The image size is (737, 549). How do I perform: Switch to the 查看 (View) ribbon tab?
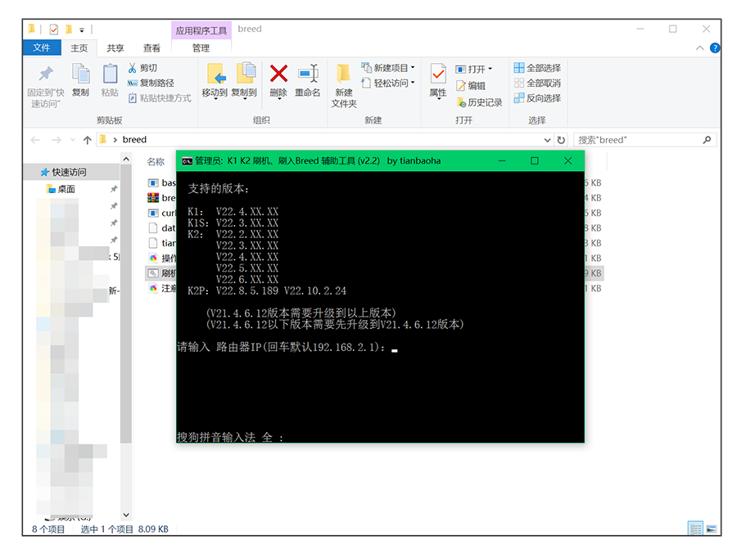[x=151, y=47]
